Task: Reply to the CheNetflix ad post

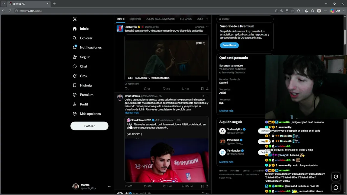Action: point(127,89)
